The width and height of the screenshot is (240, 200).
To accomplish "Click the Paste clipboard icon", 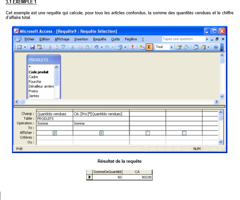I will pos(87,47).
